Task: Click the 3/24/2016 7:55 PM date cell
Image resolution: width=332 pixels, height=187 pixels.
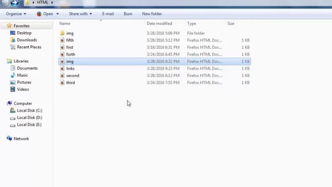Action: point(163,83)
